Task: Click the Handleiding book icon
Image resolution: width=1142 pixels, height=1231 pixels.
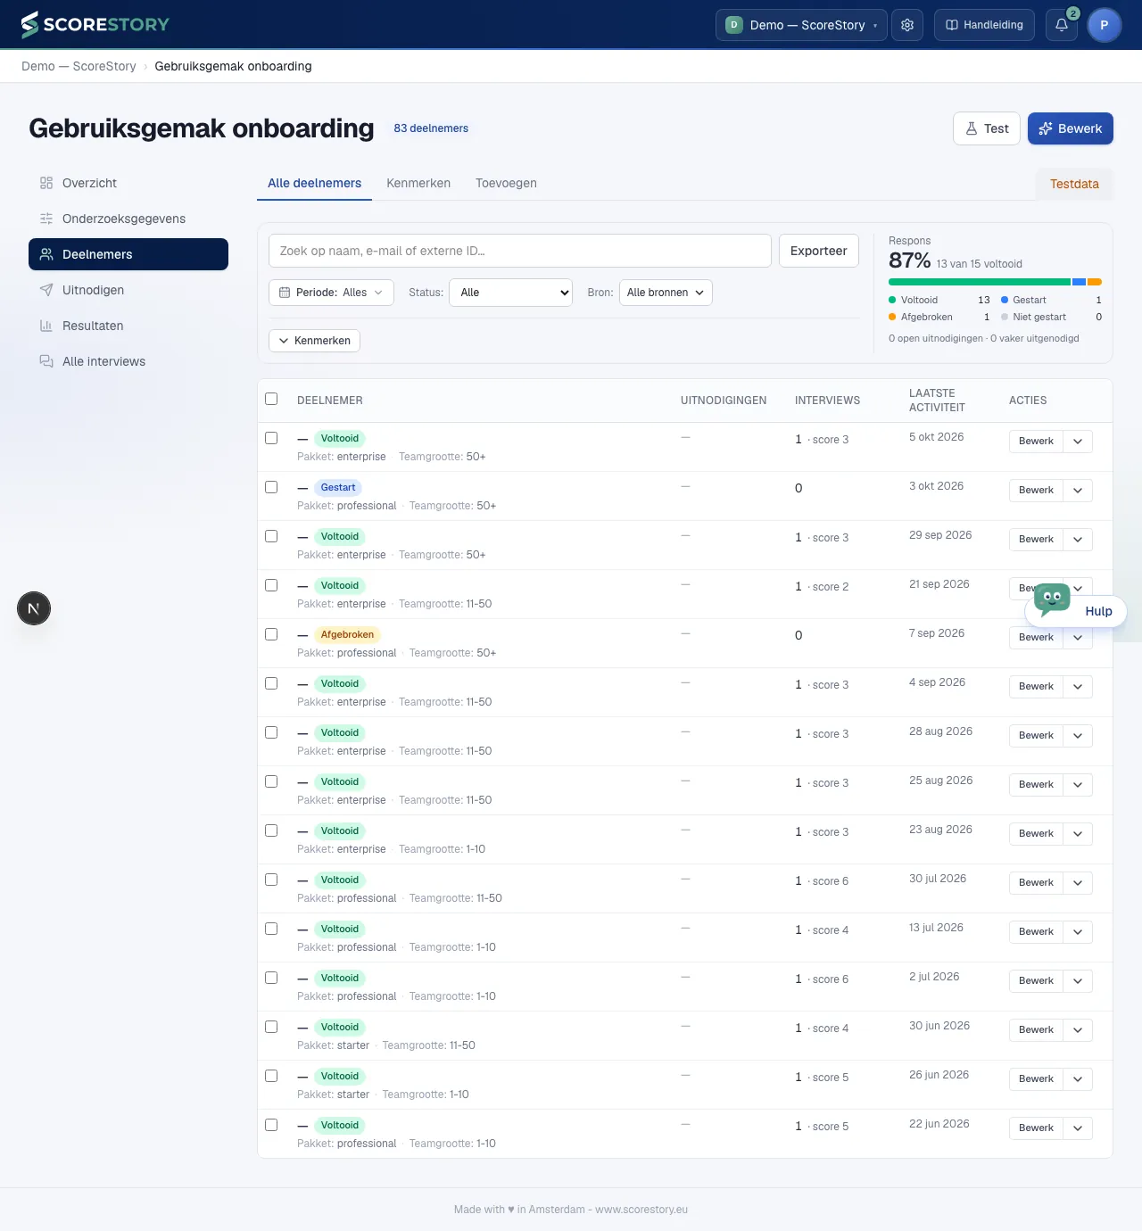Action: click(952, 25)
